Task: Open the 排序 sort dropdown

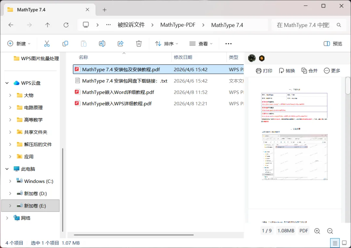Action: click(166, 44)
